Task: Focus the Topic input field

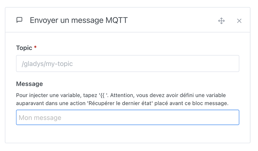Action: [x=128, y=64]
